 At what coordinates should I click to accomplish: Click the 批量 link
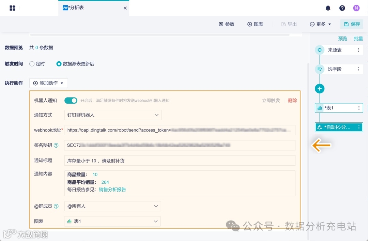click(x=358, y=39)
